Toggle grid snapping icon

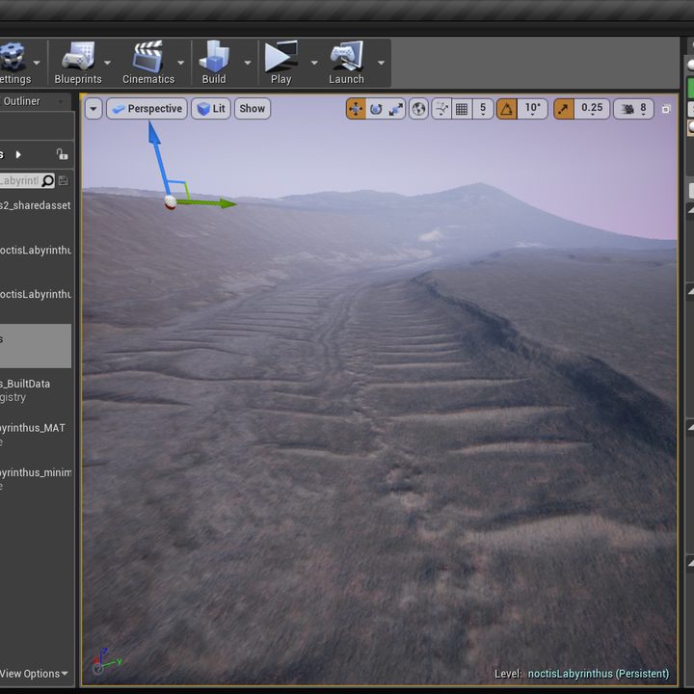[x=462, y=109]
